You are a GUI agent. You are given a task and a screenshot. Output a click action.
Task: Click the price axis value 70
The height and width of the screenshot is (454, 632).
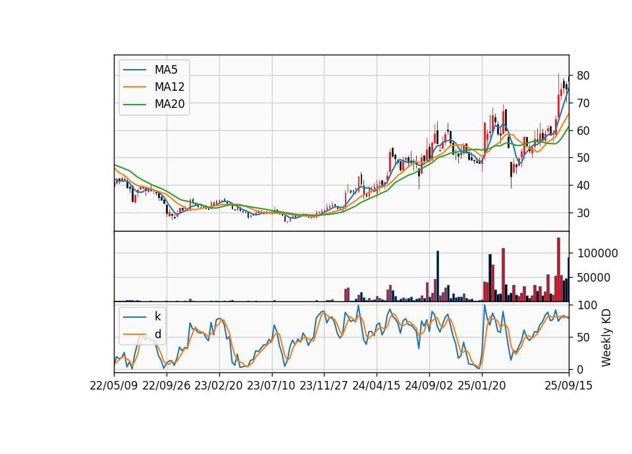click(x=583, y=103)
